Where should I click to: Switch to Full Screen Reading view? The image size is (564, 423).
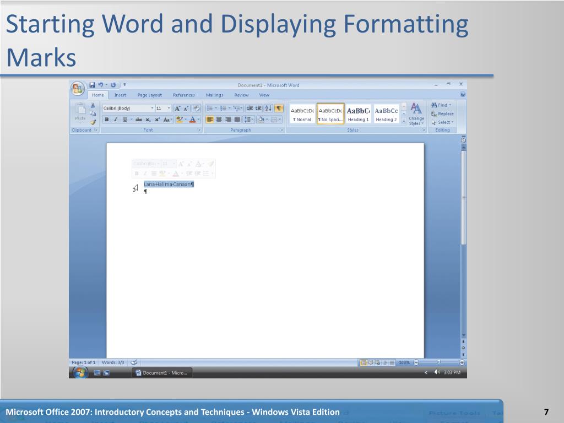tap(371, 362)
